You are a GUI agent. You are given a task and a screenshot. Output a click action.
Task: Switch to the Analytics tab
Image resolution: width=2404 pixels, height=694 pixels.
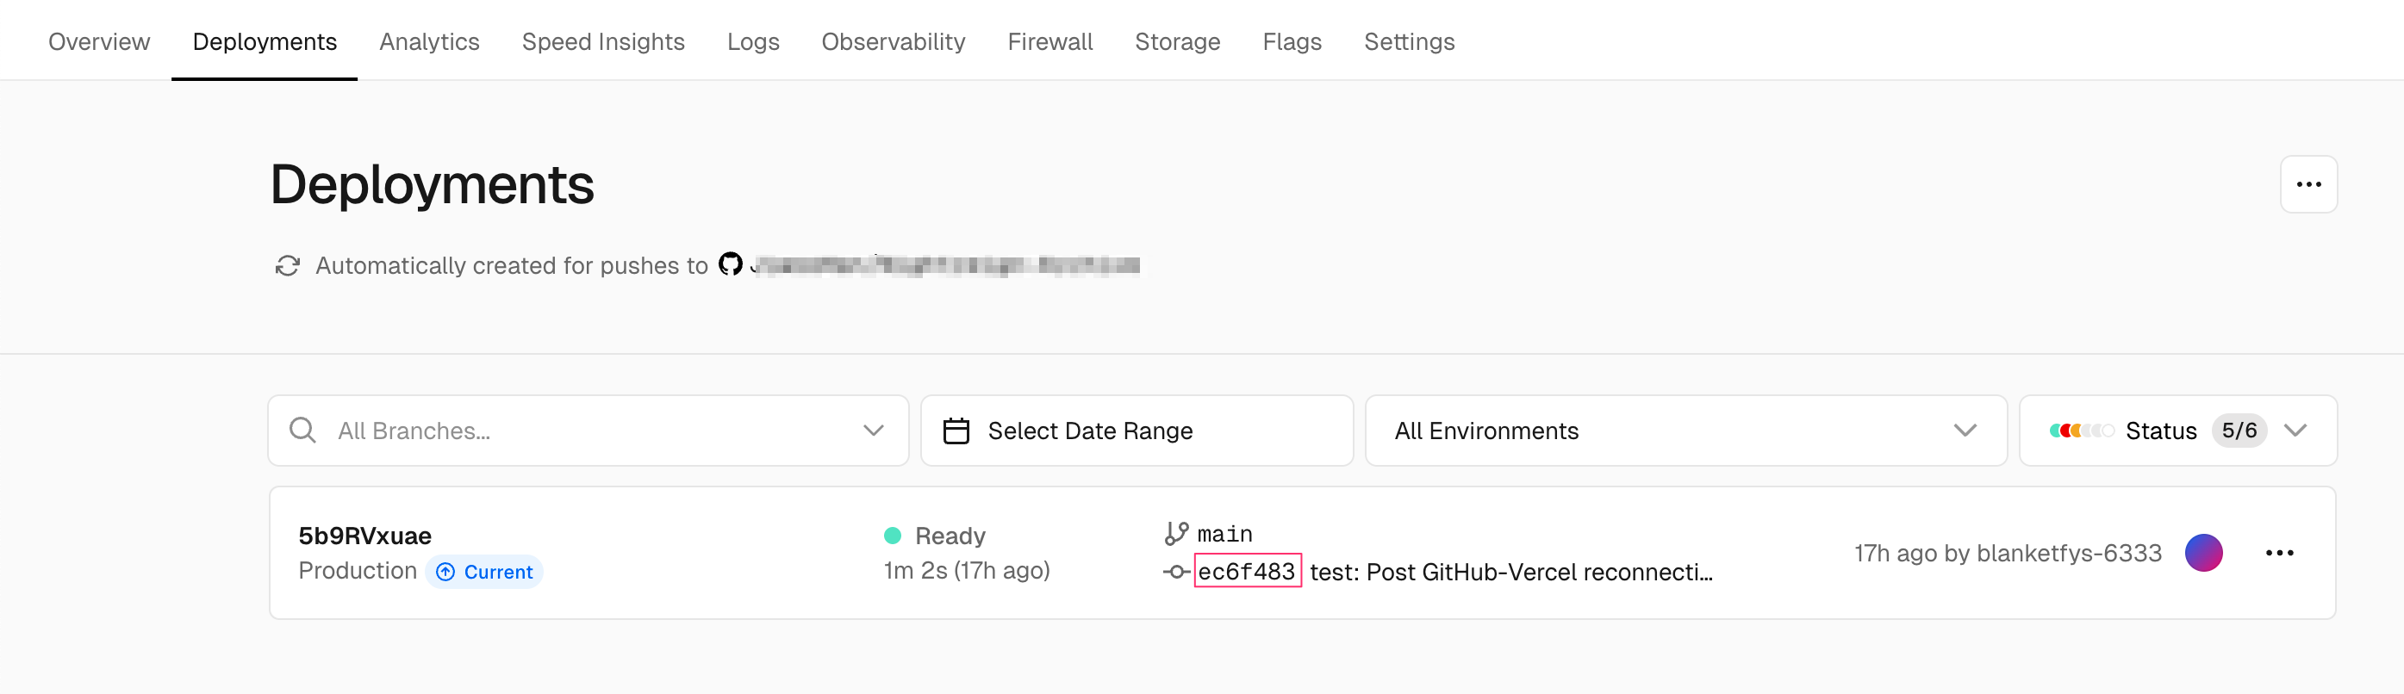pyautogui.click(x=429, y=42)
